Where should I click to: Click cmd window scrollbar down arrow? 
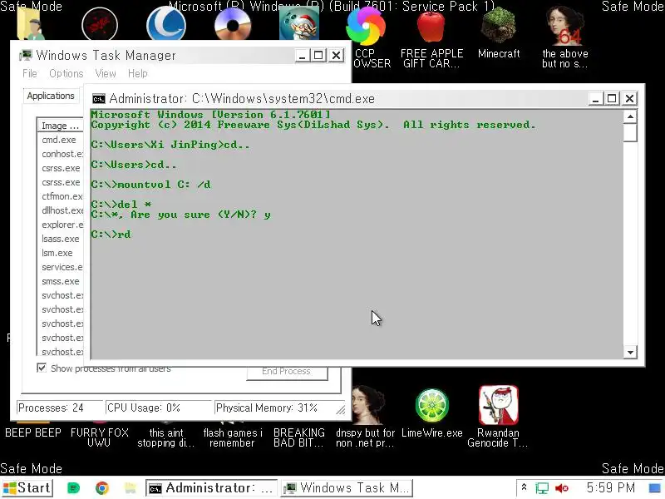630,352
